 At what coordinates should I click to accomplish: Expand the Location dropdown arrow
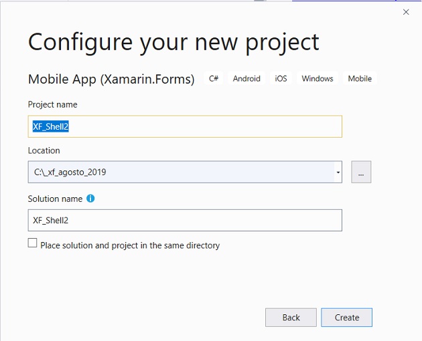coord(338,173)
